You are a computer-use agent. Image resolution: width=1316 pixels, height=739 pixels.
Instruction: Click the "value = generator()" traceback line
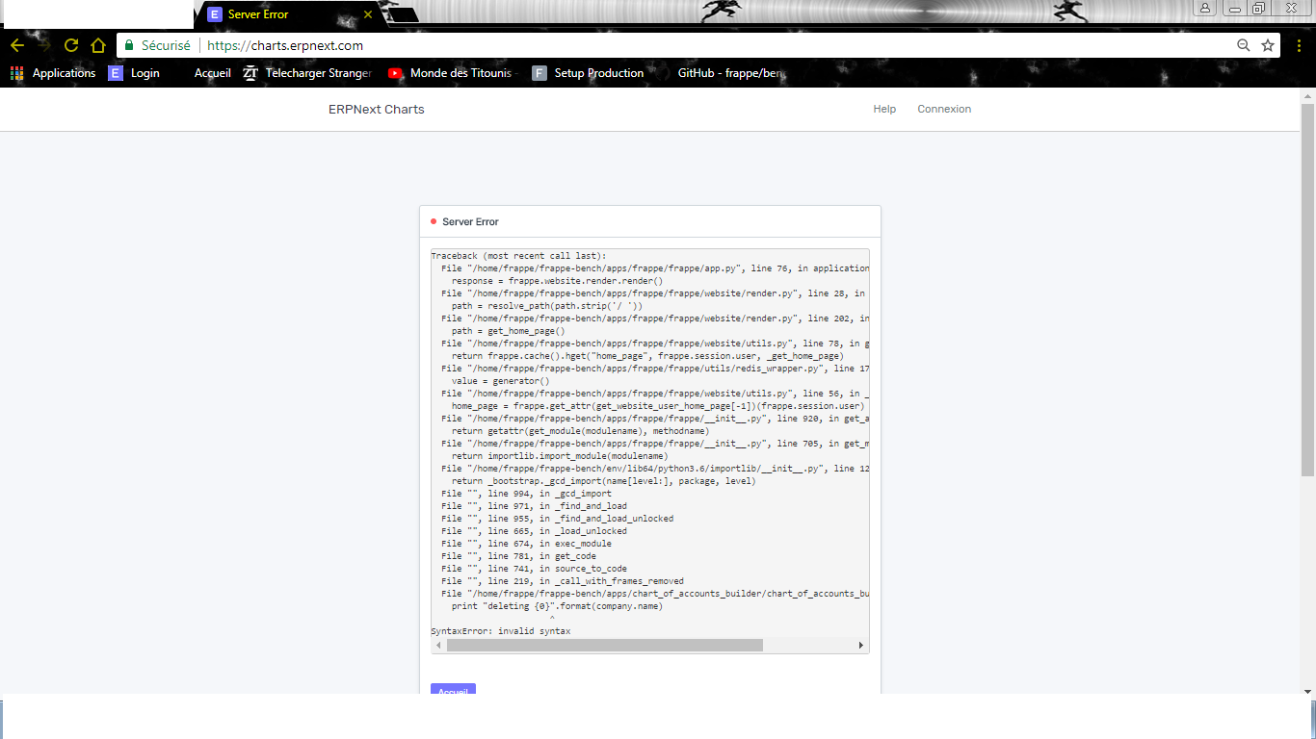pos(500,381)
